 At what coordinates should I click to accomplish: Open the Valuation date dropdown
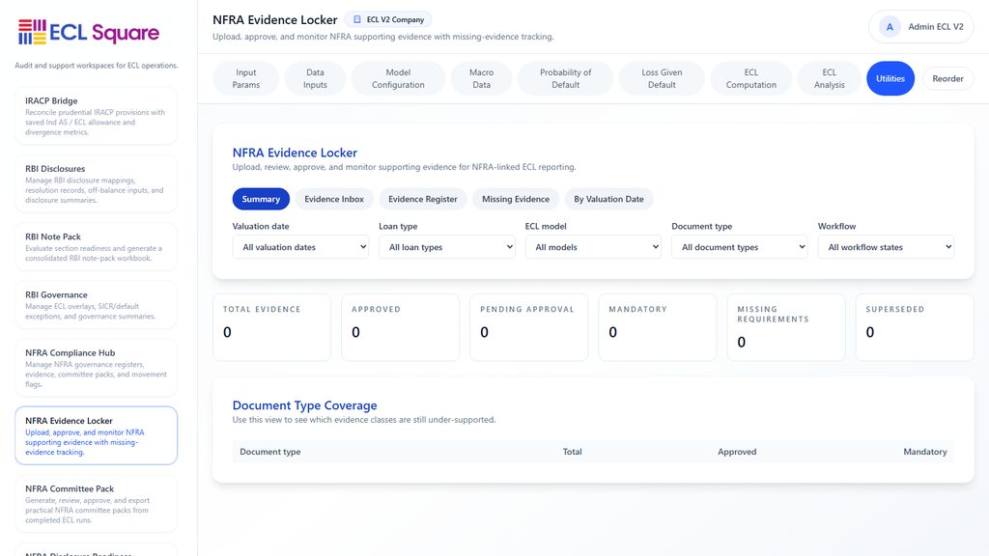point(300,247)
